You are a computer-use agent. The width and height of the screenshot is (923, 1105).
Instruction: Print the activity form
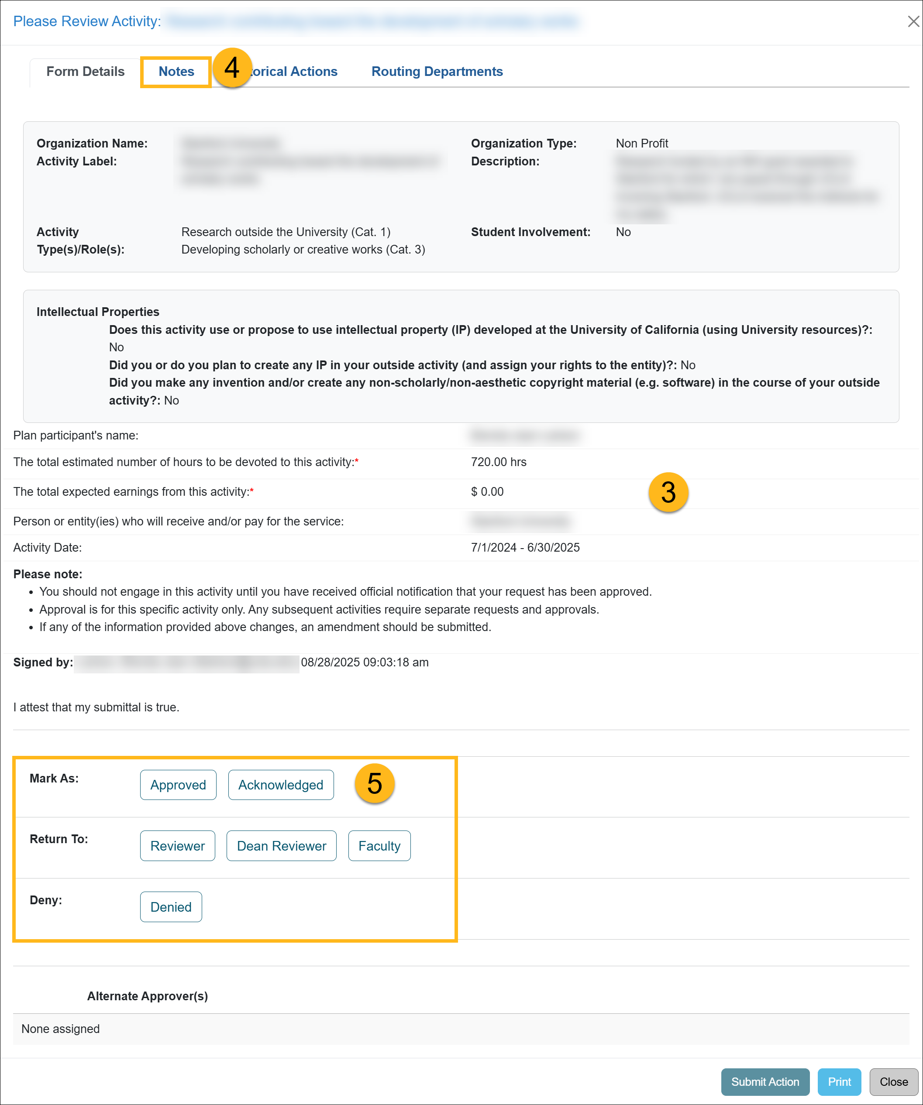tap(839, 1081)
